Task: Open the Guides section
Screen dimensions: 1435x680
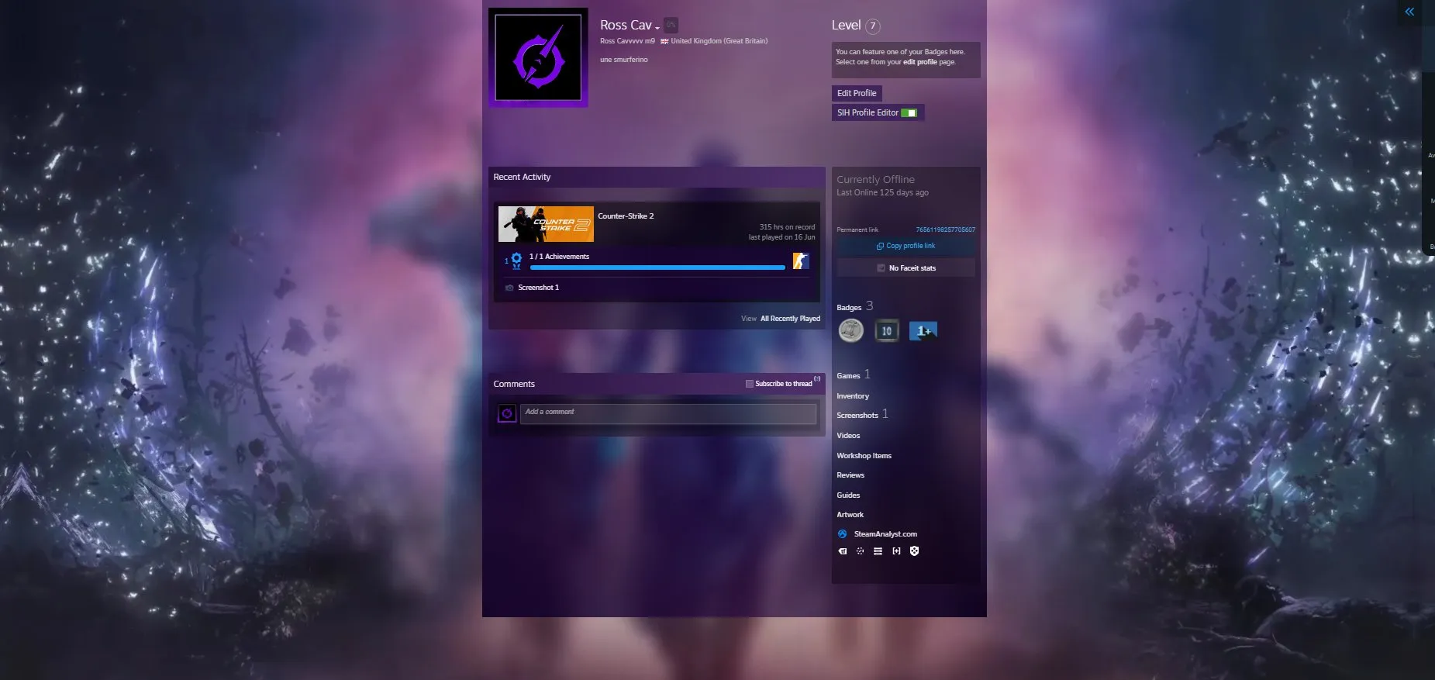Action: coord(848,495)
